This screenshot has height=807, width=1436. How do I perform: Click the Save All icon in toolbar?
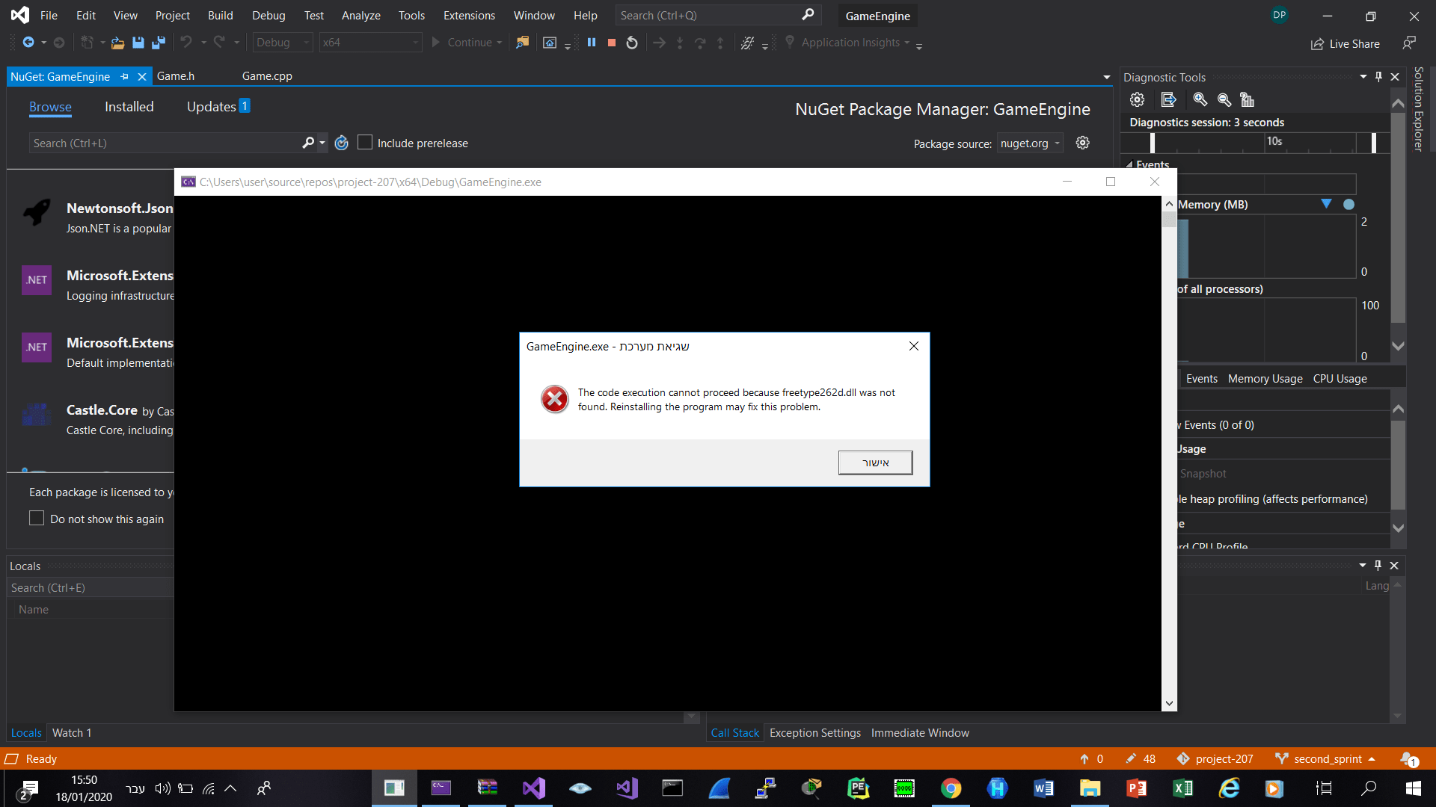coord(158,43)
